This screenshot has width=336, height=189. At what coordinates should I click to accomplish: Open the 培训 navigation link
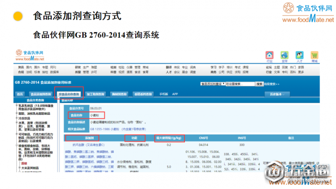point(229,67)
